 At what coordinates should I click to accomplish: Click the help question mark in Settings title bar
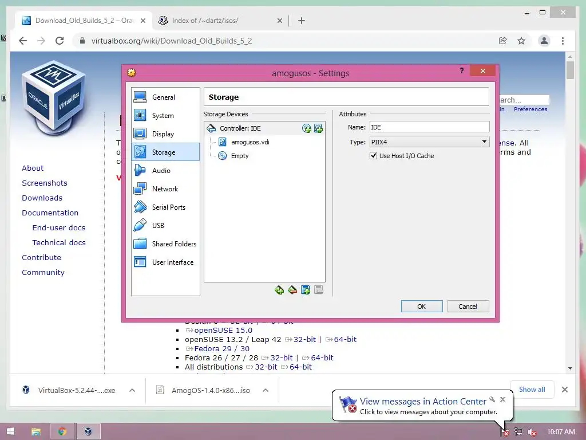[x=462, y=70]
